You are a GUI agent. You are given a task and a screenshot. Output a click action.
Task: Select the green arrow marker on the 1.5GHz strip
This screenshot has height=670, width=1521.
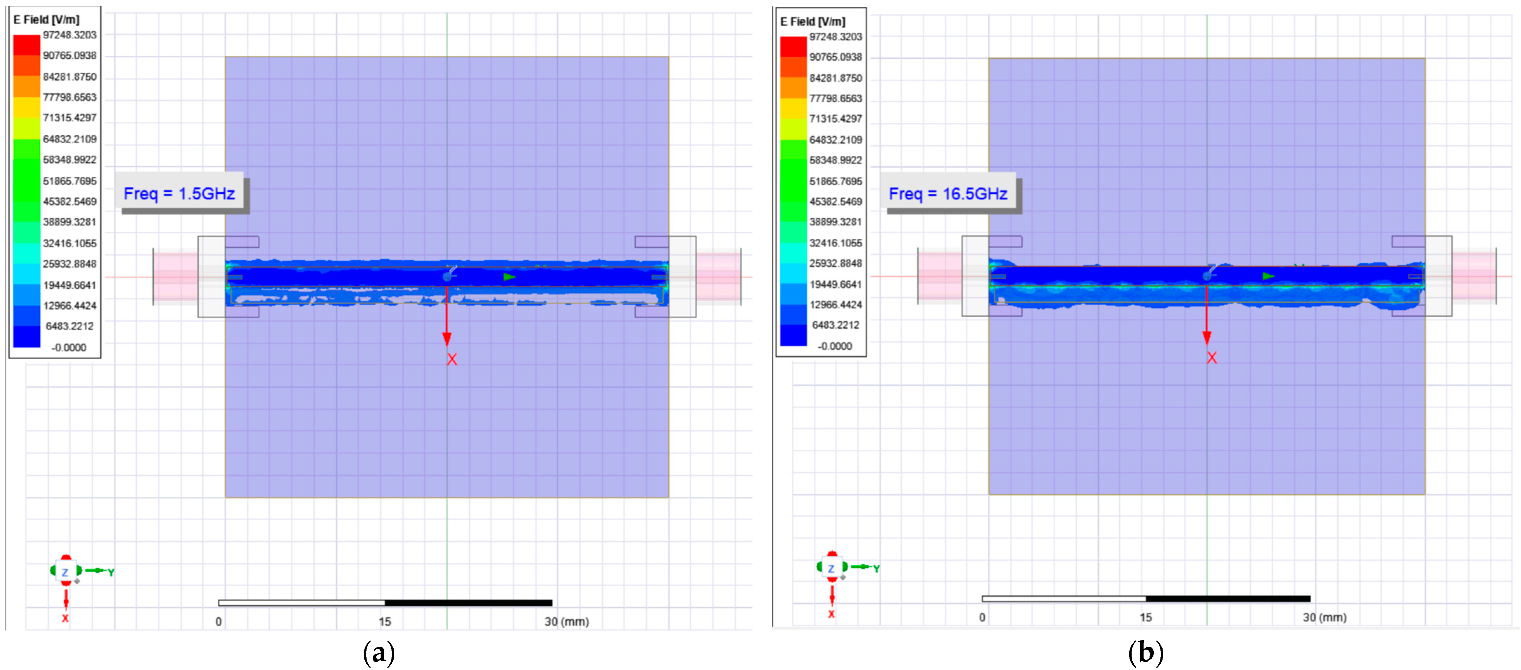point(509,277)
